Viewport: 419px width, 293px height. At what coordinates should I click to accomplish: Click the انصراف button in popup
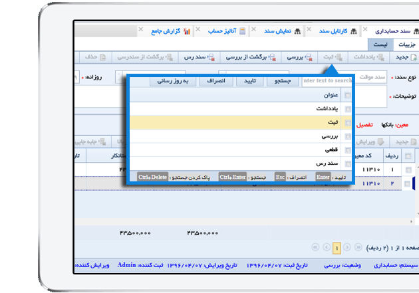tap(216, 81)
